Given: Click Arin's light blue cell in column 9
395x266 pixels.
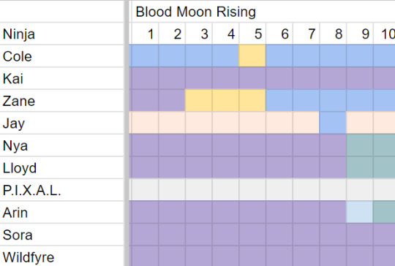Looking at the screenshot, I should pyautogui.click(x=360, y=212).
